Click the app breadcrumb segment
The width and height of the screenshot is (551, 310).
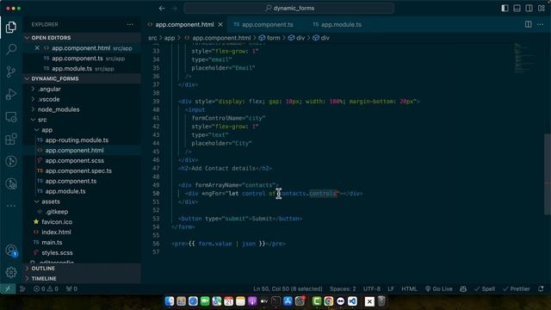pos(170,38)
